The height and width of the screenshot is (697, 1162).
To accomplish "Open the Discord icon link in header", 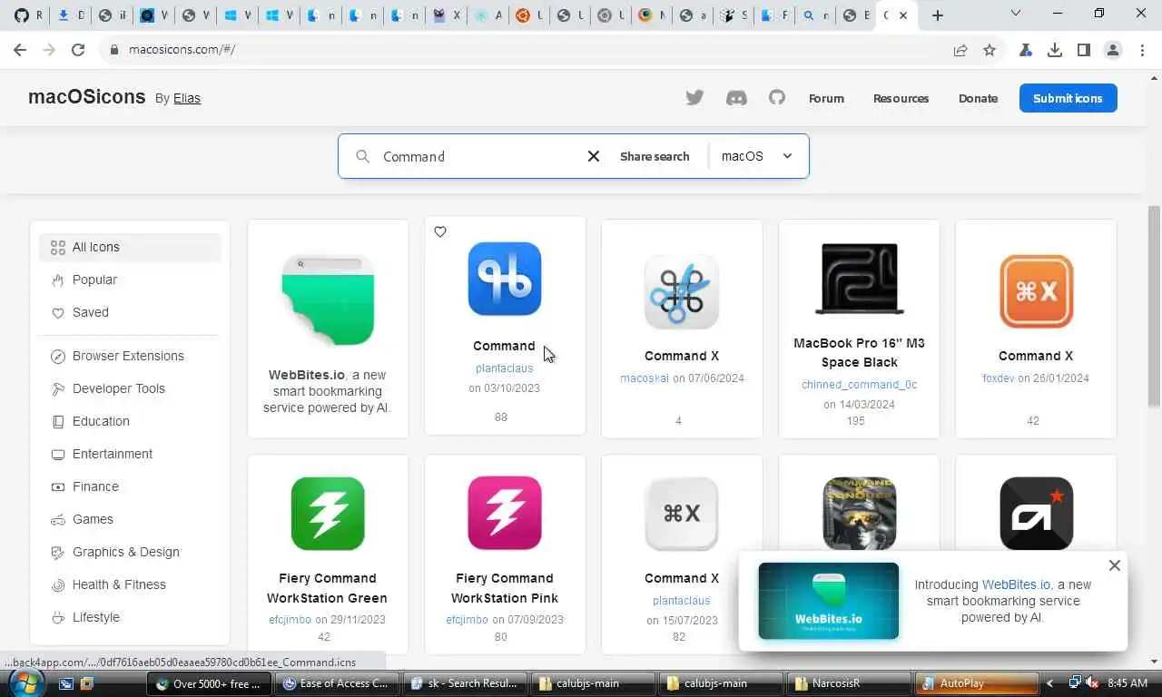I will pos(736,98).
